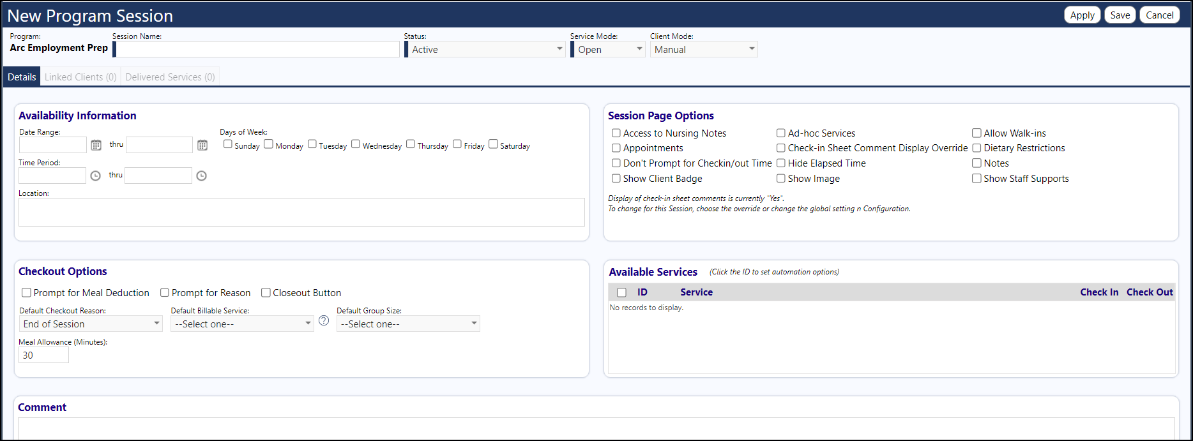
Task: Click the Apply button
Action: coord(1083,15)
